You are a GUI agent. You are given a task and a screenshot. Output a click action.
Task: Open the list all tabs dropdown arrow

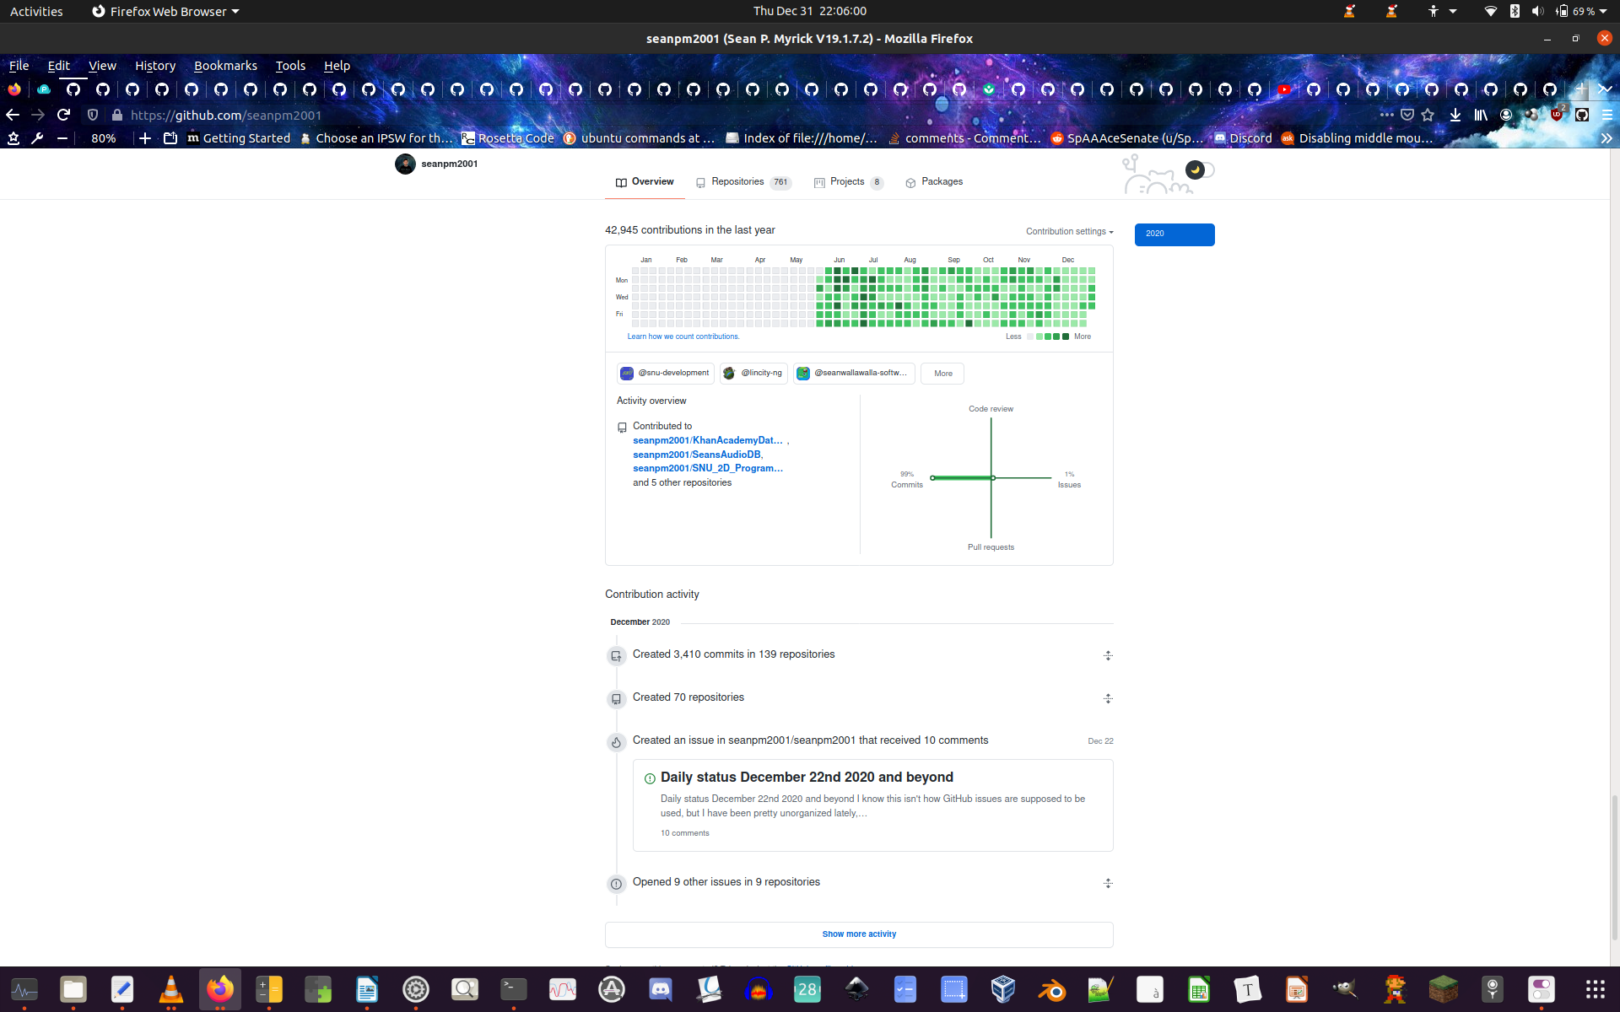point(1605,89)
